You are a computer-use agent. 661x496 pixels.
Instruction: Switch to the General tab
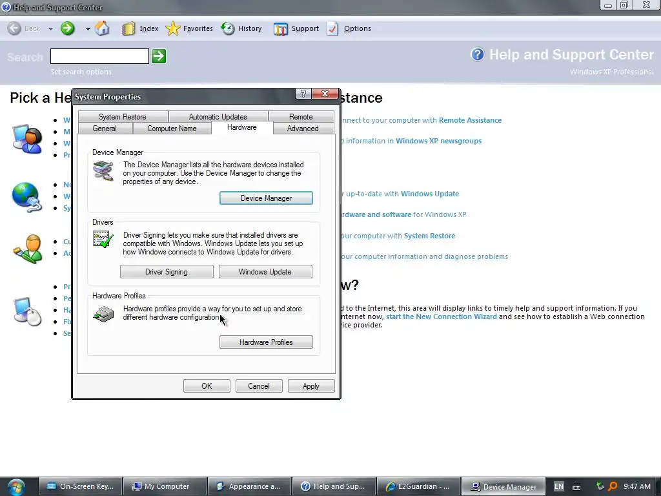click(x=105, y=129)
